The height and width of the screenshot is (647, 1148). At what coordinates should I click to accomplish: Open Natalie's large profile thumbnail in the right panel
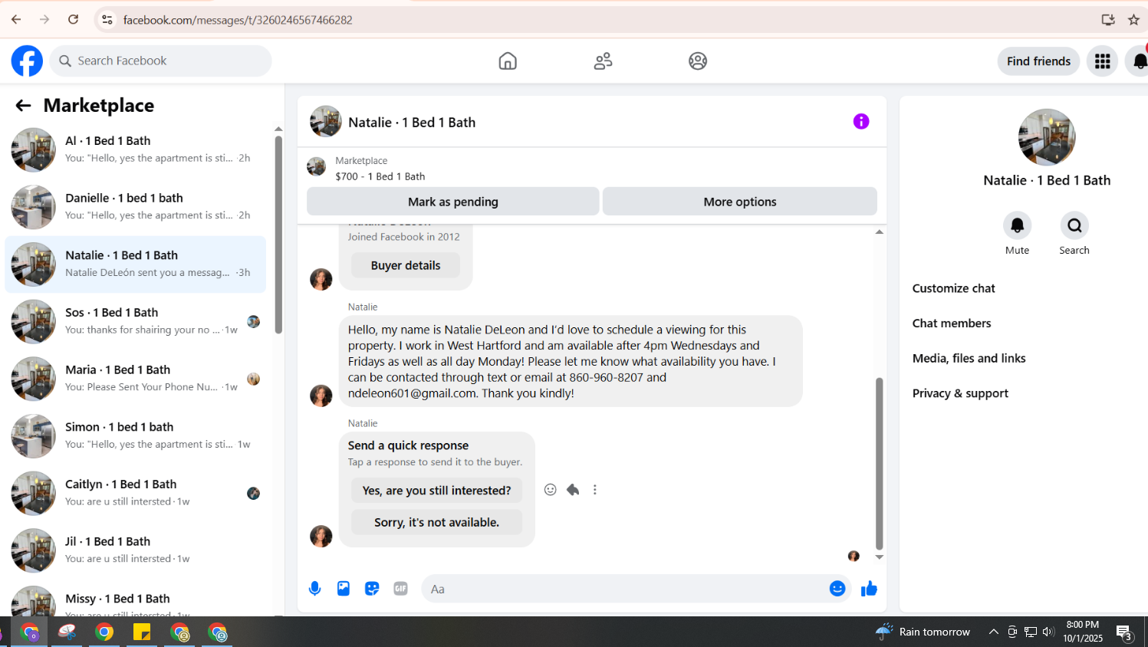[x=1047, y=137]
